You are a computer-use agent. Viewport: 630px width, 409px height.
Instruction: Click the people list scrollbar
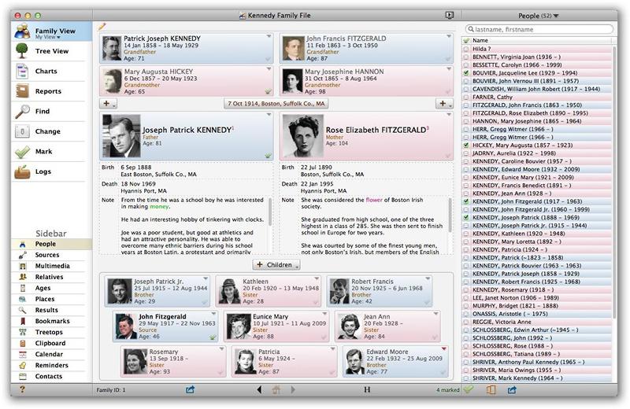tap(613, 182)
